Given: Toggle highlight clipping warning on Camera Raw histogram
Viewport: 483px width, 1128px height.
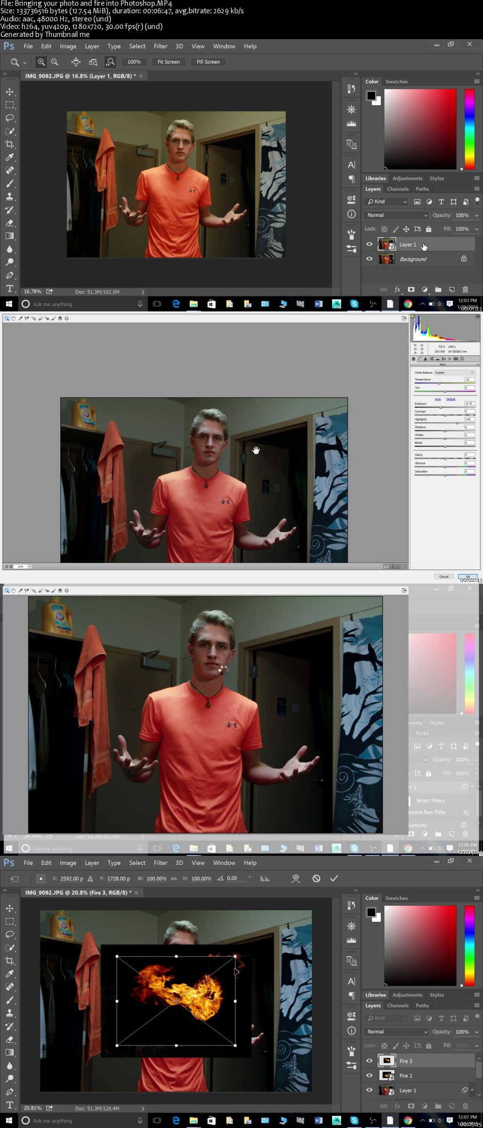Looking at the screenshot, I should pos(478,316).
